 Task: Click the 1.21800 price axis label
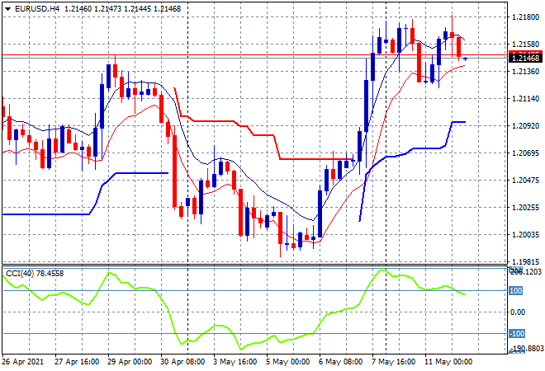click(x=525, y=17)
